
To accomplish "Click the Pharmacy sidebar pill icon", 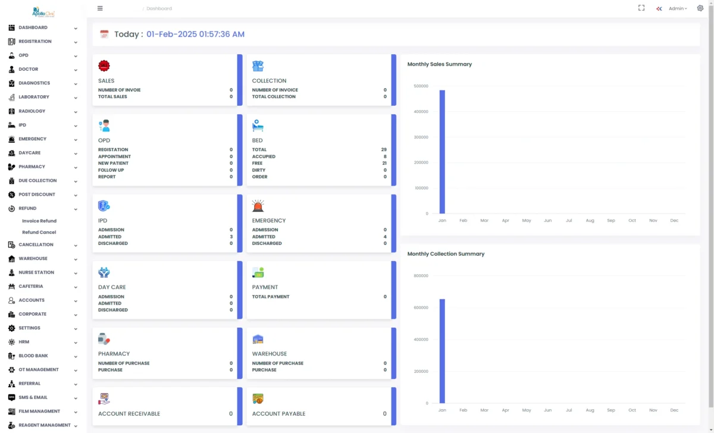I will coord(12,167).
